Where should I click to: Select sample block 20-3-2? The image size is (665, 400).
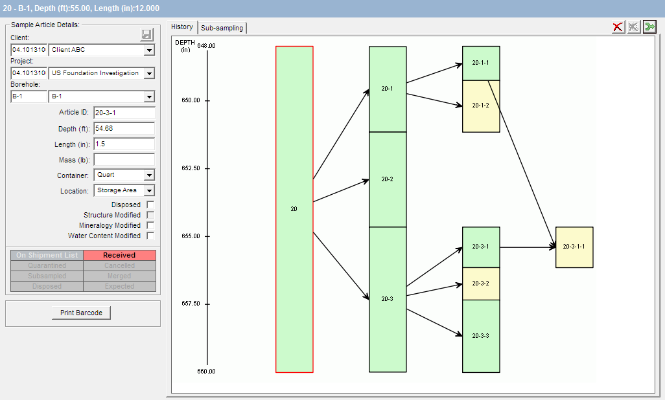click(481, 283)
